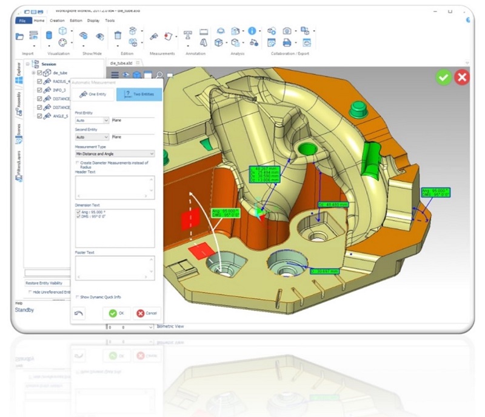Click the magnifier zoom icon in viewport toolbar
This screenshot has width=485, height=417.
(159, 75)
